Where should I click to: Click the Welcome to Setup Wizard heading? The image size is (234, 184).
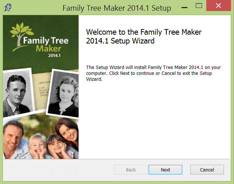pos(143,37)
